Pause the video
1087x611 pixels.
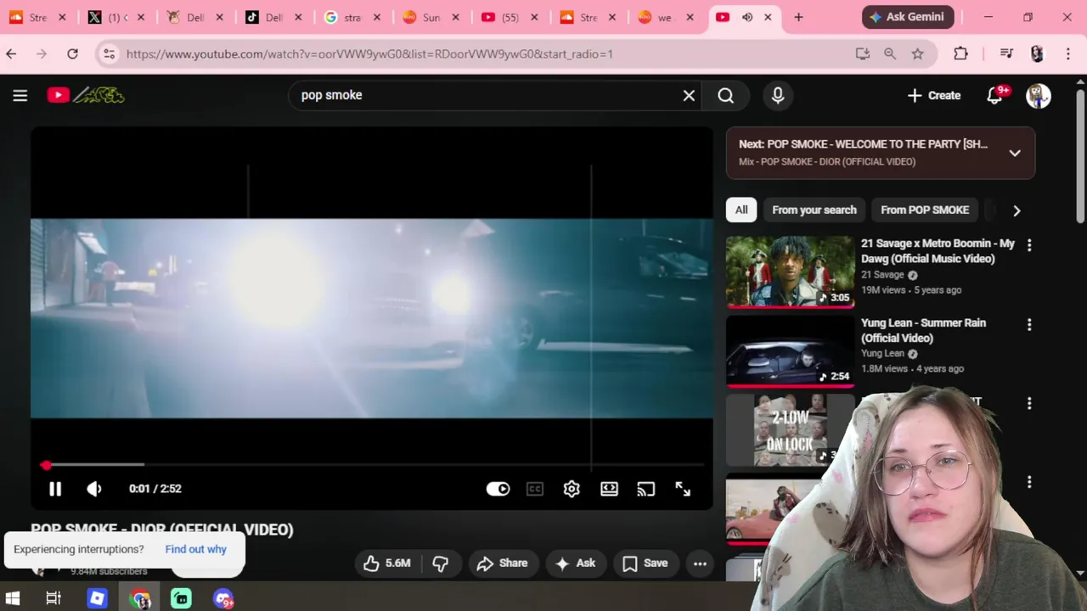click(55, 489)
